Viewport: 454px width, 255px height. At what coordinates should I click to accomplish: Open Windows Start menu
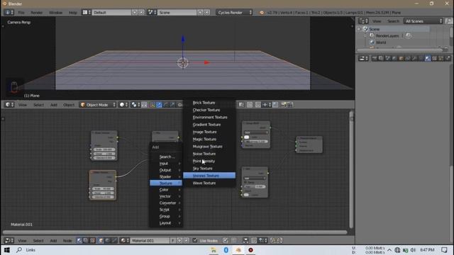(7, 250)
